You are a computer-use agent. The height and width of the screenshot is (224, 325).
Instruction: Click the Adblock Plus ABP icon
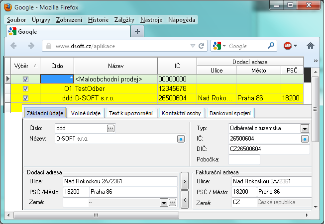coord(288,46)
